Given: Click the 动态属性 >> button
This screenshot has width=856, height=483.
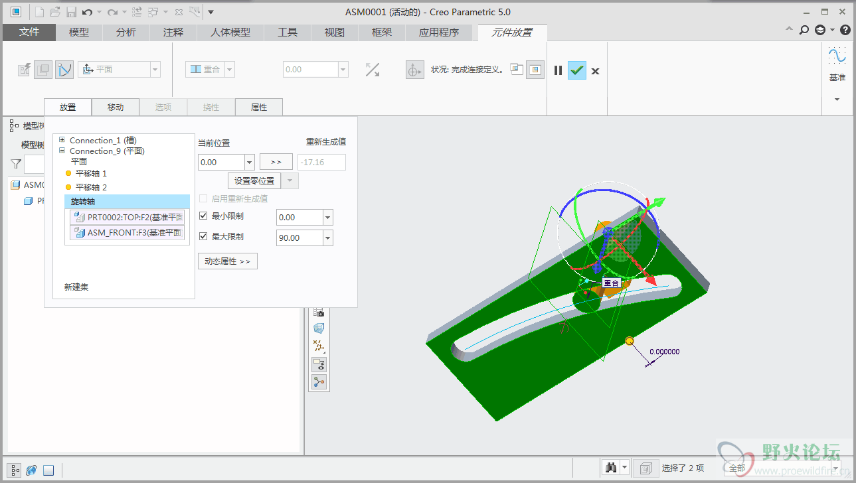Looking at the screenshot, I should point(228,261).
